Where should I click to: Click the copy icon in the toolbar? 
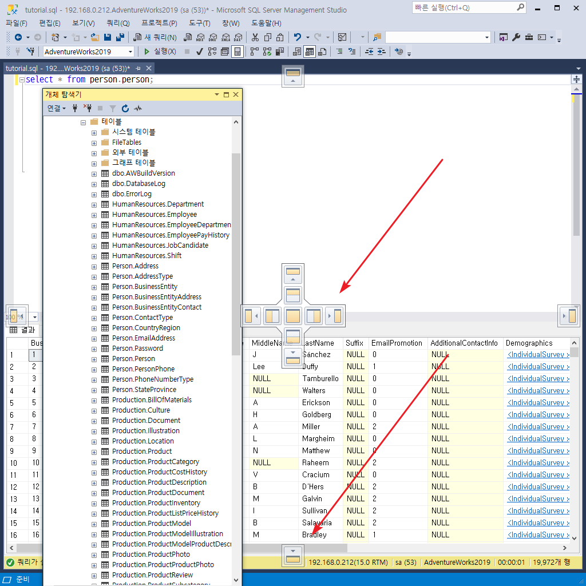pos(268,37)
